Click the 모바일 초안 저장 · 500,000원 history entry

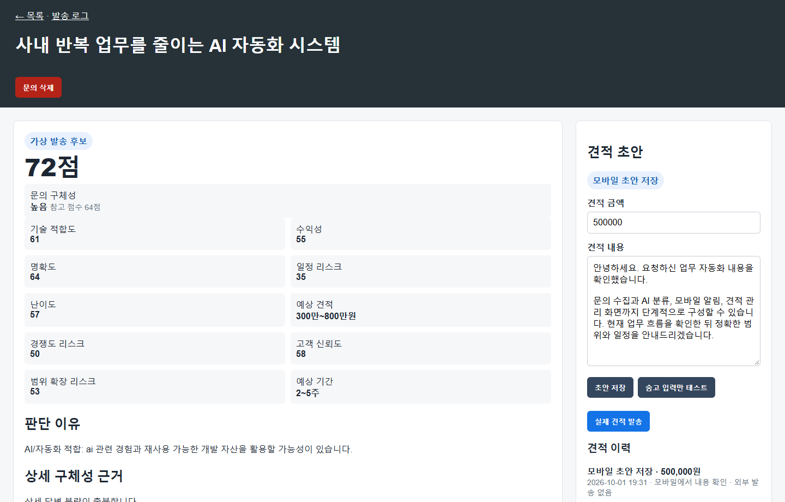[644, 471]
